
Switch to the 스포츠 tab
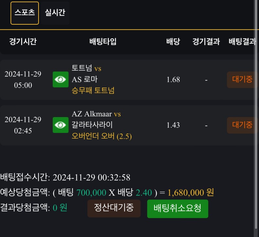tap(25, 13)
